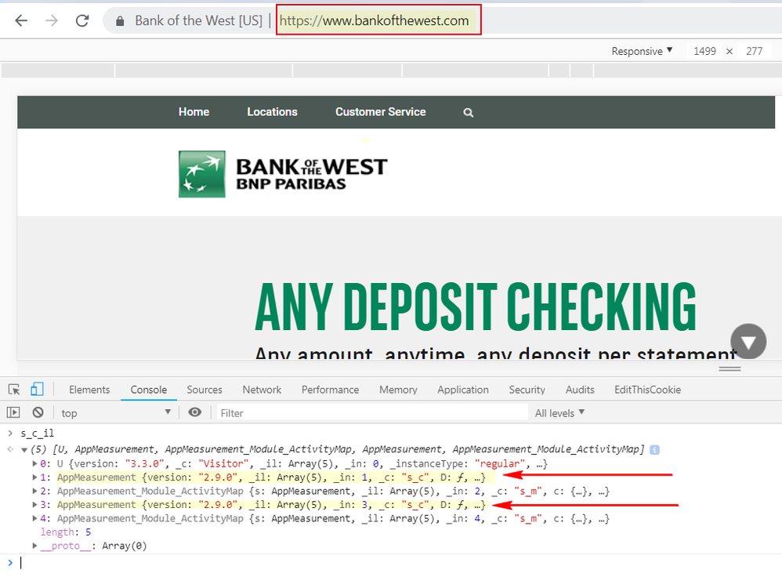Toggle the device toolbar icon

(x=37, y=390)
